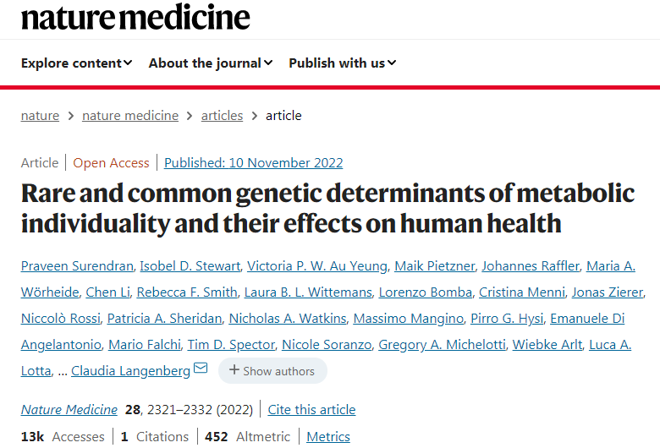Screen dimensions: 660x448
Task: Click the Nature Medicine journal citation link
Action: point(69,410)
